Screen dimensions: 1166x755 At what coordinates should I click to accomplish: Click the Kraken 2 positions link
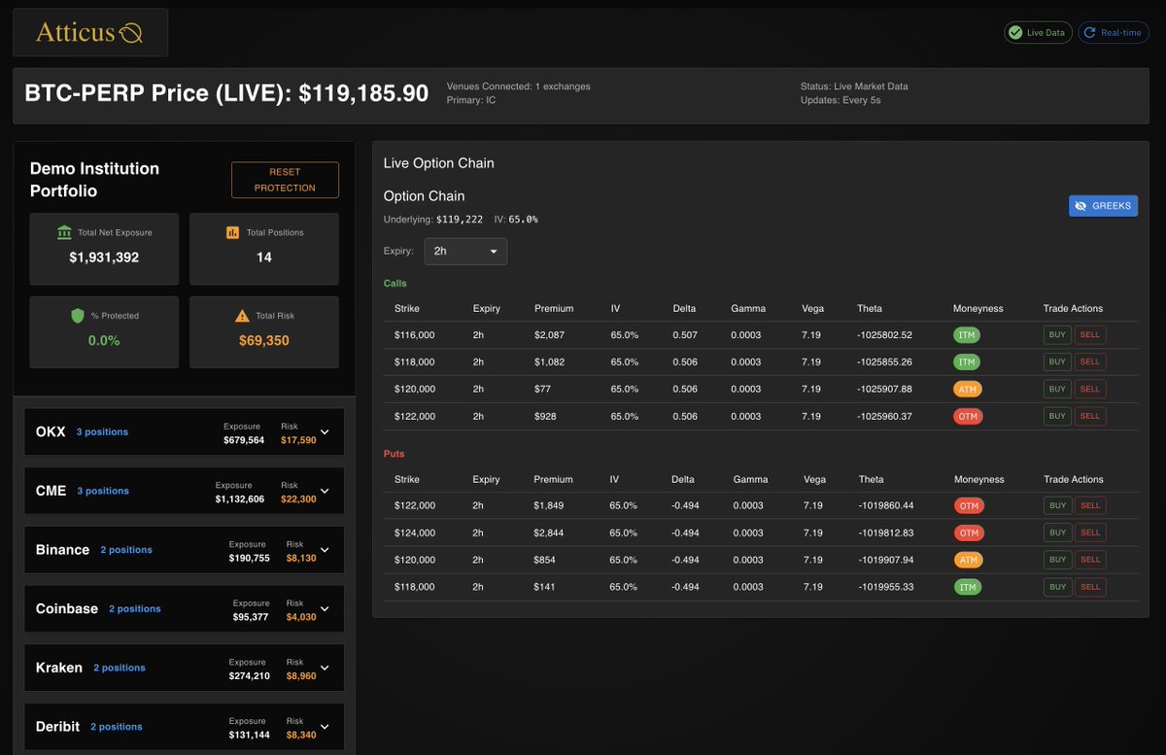click(120, 669)
